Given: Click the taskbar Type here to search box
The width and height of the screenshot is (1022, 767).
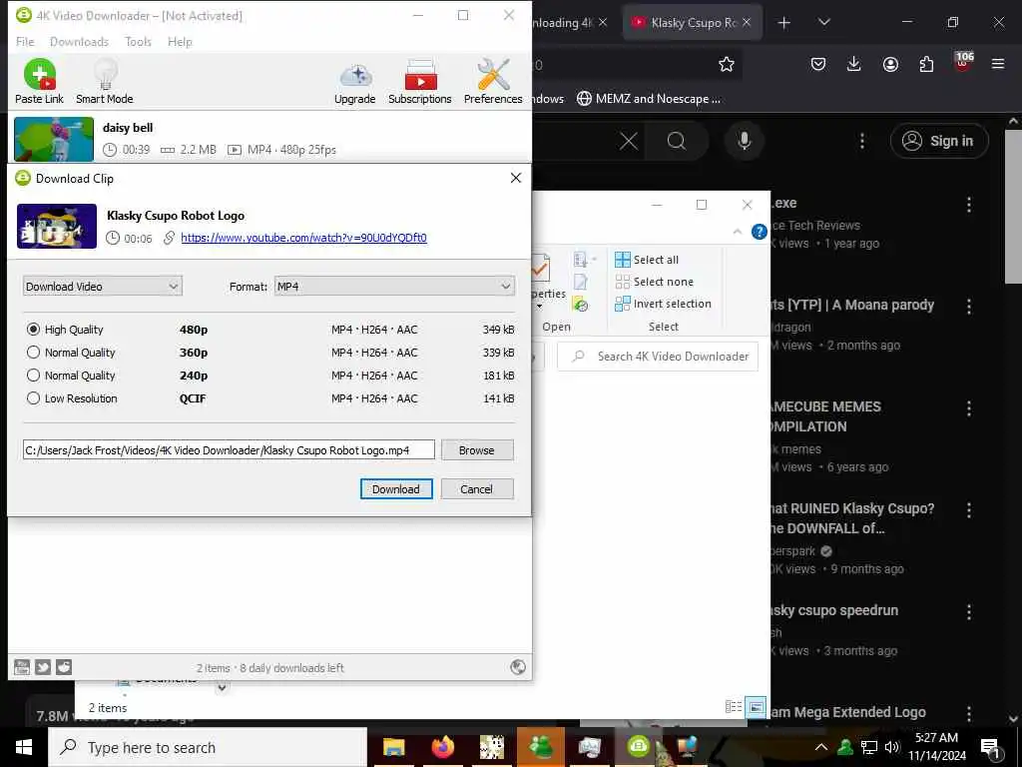Looking at the screenshot, I should (x=208, y=747).
